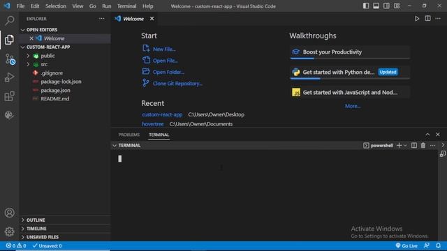Click the Run play button in editor title

pos(417,19)
